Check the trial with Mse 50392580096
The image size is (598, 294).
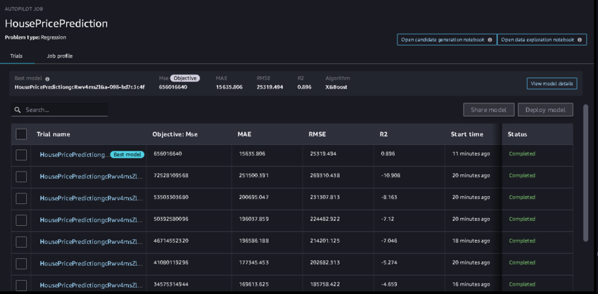(21, 220)
